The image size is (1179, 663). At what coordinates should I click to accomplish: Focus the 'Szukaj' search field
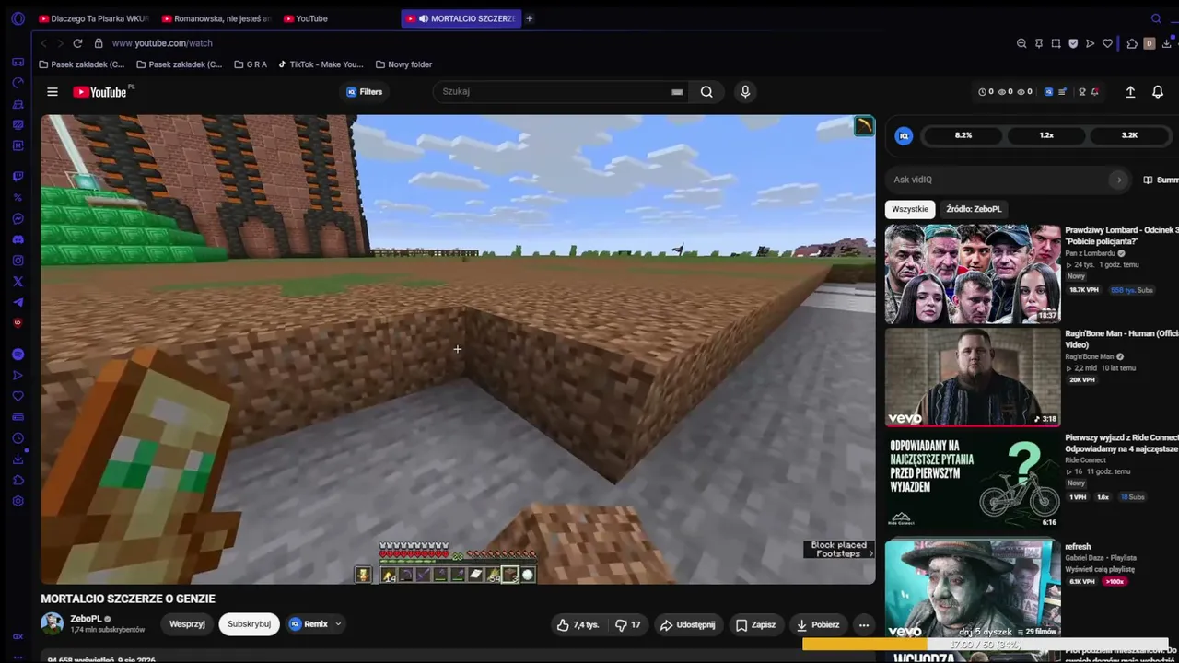tap(553, 92)
